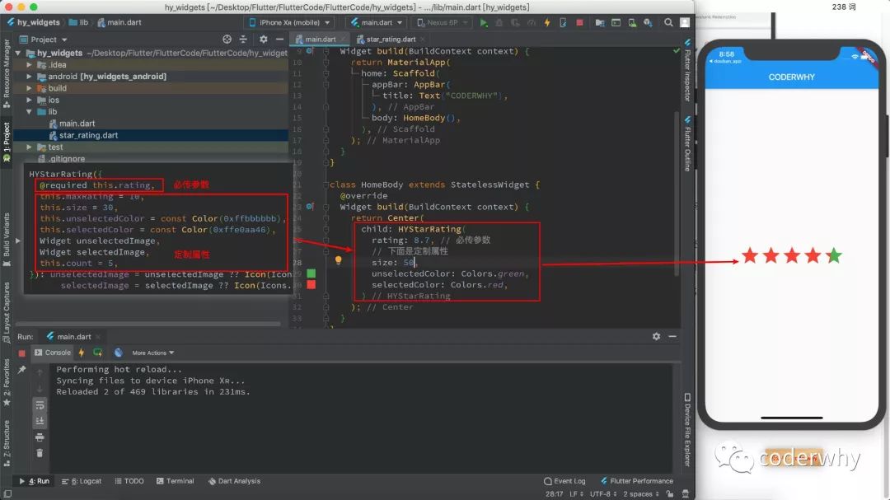890x500 pixels.
Task: Toggle the Flutter Outline side panel
Action: point(687,144)
